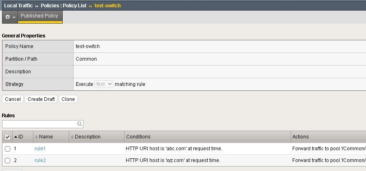Click the Name column sort arrows
This screenshot has height=171, width=366.
36,137
